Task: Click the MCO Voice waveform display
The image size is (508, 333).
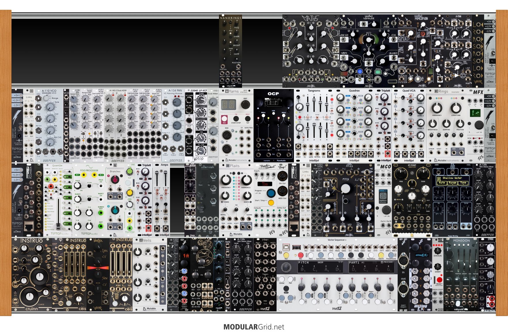Action: [x=383, y=196]
